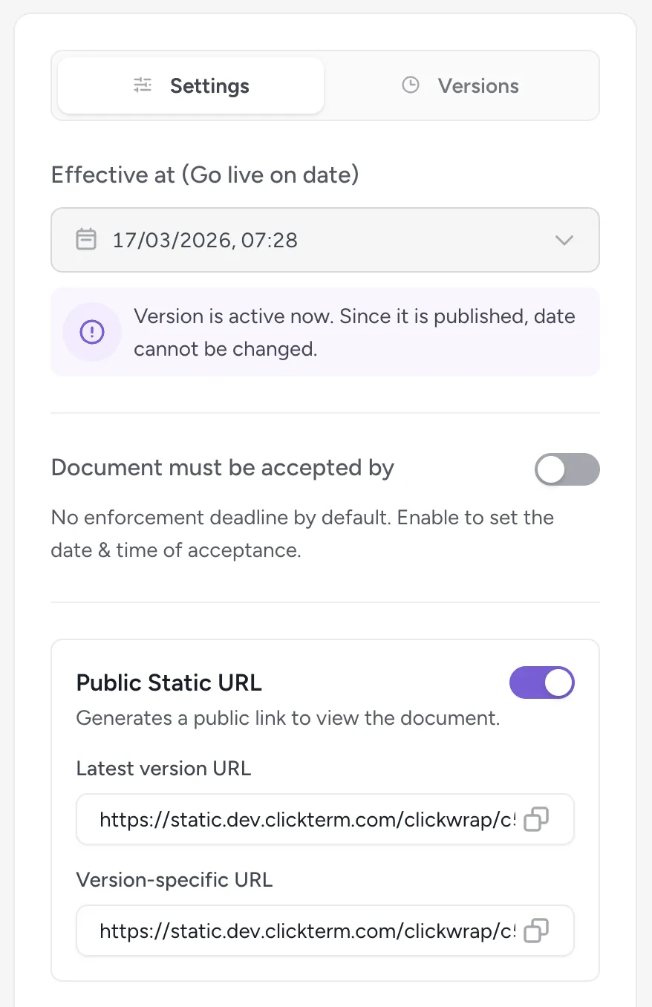Click the chevron icon on the date selector
The height and width of the screenshot is (1007, 652).
click(x=564, y=240)
